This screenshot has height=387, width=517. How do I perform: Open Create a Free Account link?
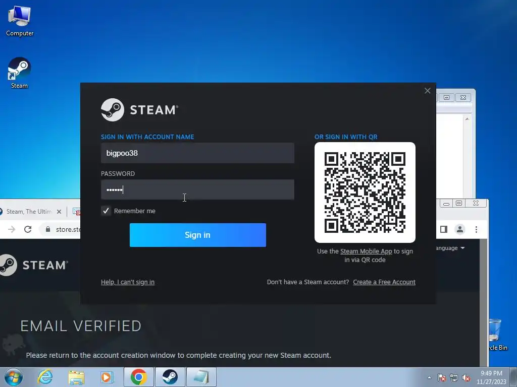(x=384, y=282)
